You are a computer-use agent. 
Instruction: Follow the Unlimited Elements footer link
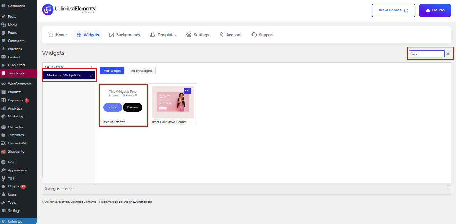(83, 202)
